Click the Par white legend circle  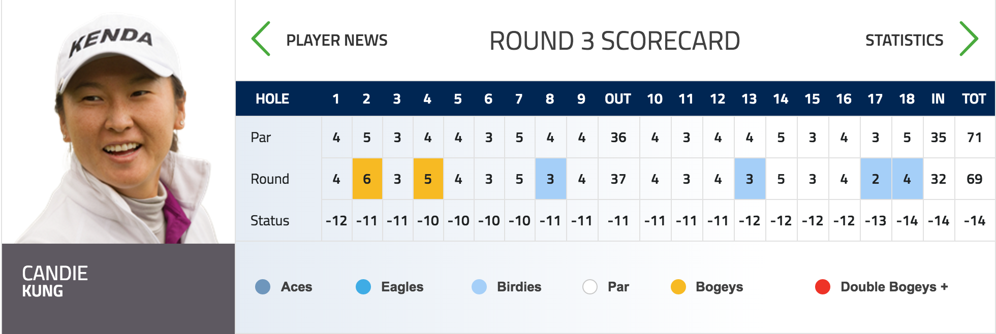click(590, 287)
